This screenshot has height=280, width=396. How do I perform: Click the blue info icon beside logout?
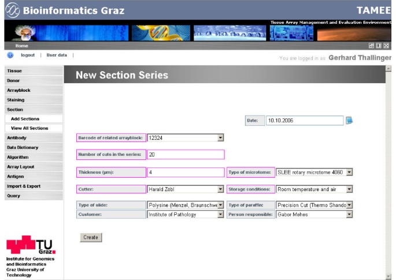[x=10, y=55]
